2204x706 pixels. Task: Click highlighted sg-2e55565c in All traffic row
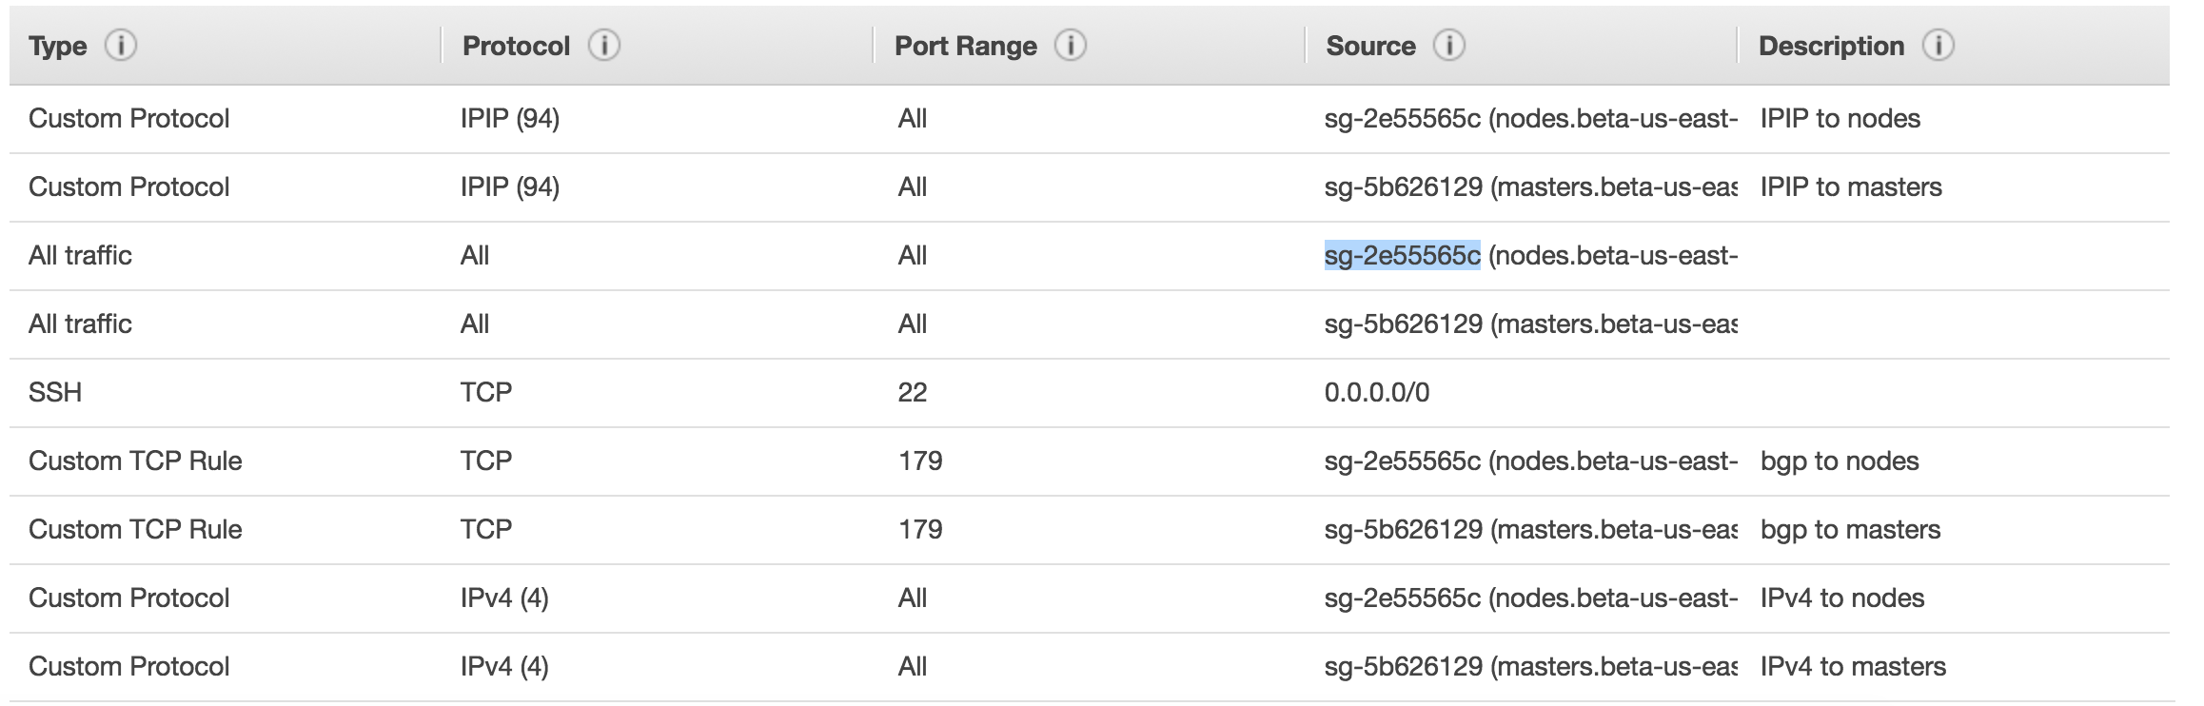(1402, 255)
